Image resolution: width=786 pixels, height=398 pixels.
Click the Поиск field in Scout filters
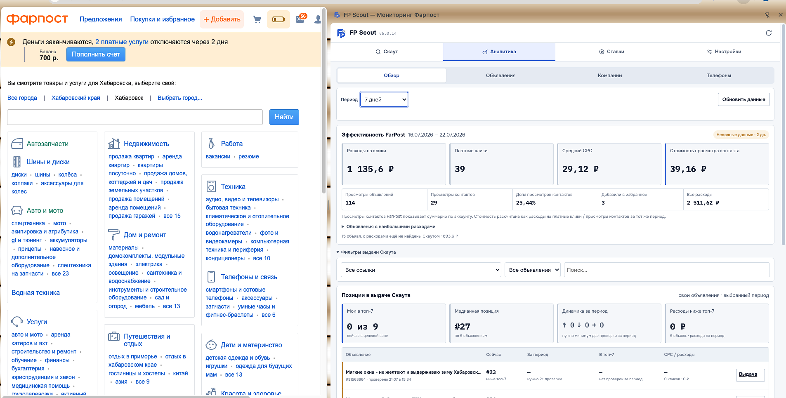pyautogui.click(x=667, y=270)
